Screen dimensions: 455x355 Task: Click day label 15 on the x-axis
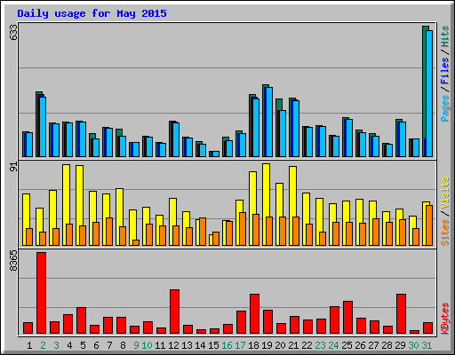(x=213, y=345)
